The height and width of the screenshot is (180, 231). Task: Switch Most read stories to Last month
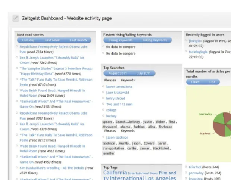(78, 40)
